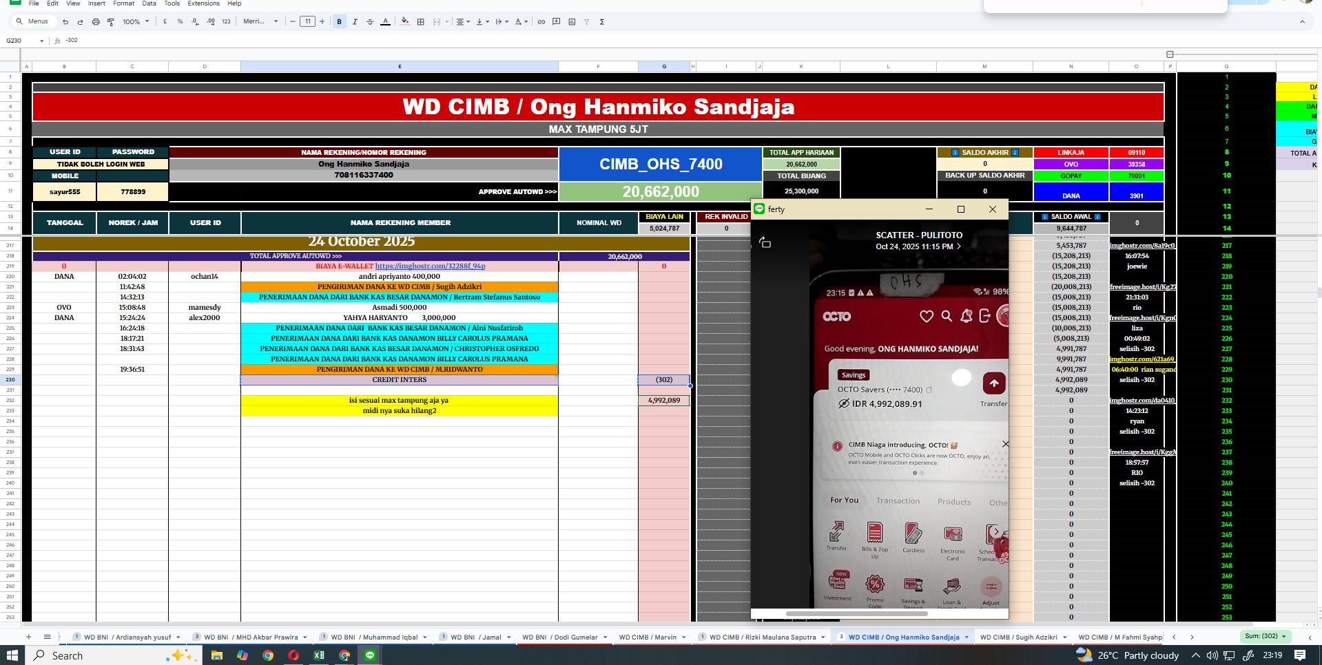1322x665 pixels.
Task: Open Excel from taskbar
Action: point(319,655)
